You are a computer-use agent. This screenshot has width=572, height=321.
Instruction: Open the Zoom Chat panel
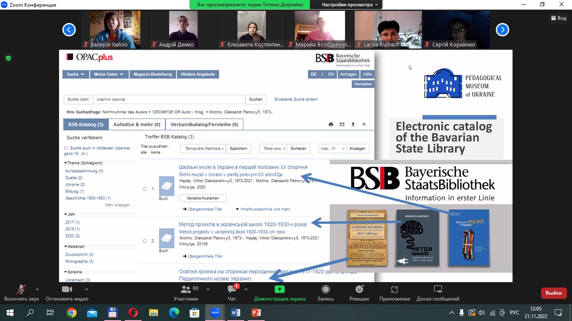(232, 290)
